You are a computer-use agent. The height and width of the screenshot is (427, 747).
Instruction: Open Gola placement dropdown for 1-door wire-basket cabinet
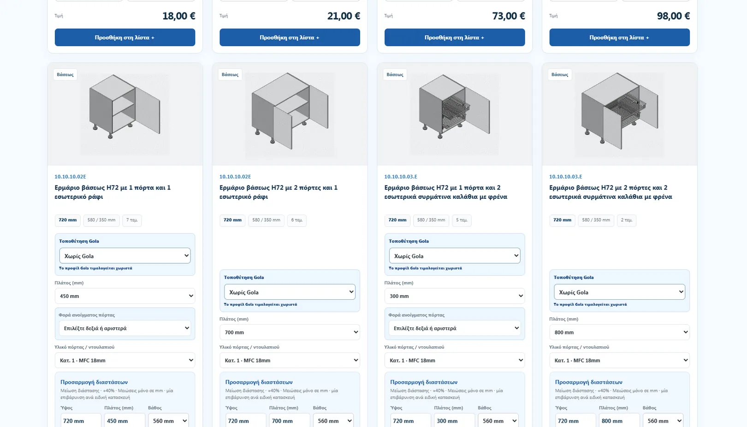tap(455, 256)
